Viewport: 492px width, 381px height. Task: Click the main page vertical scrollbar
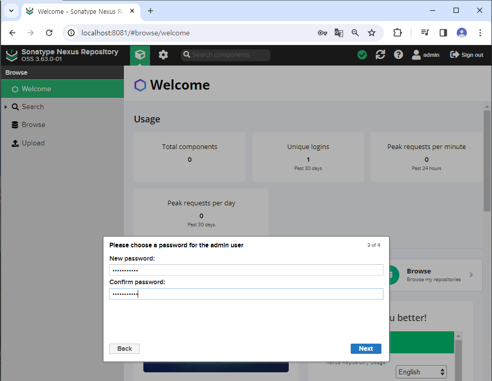click(x=487, y=161)
